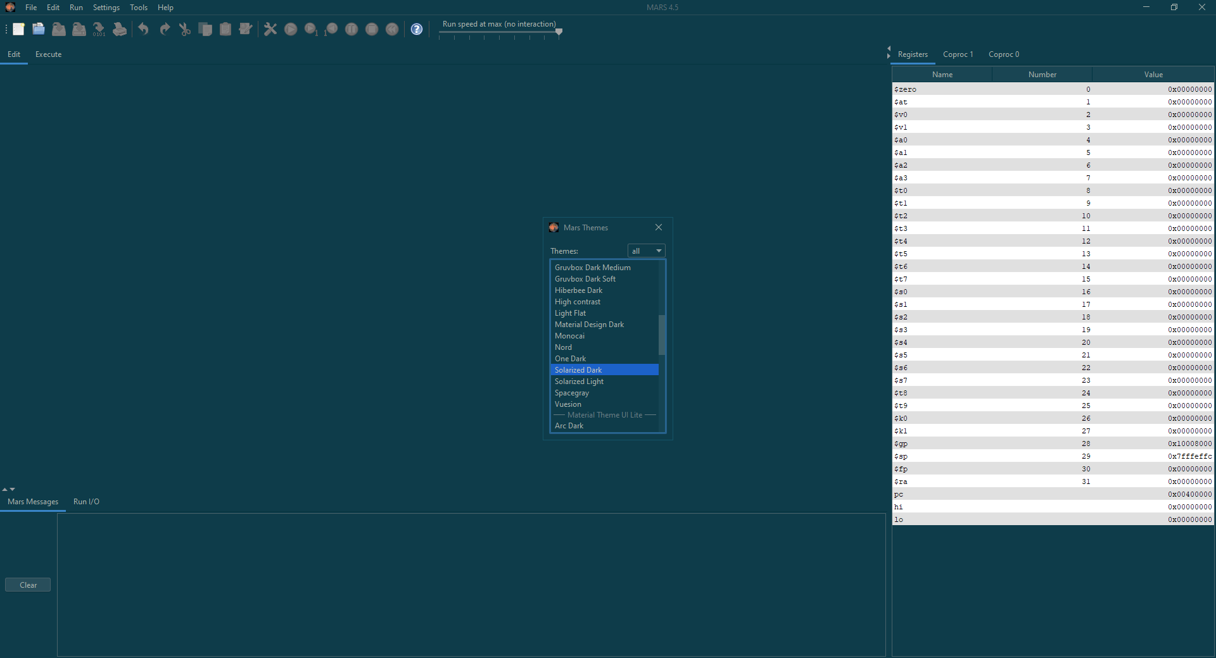Close the Mars Themes dialog

pyautogui.click(x=659, y=227)
